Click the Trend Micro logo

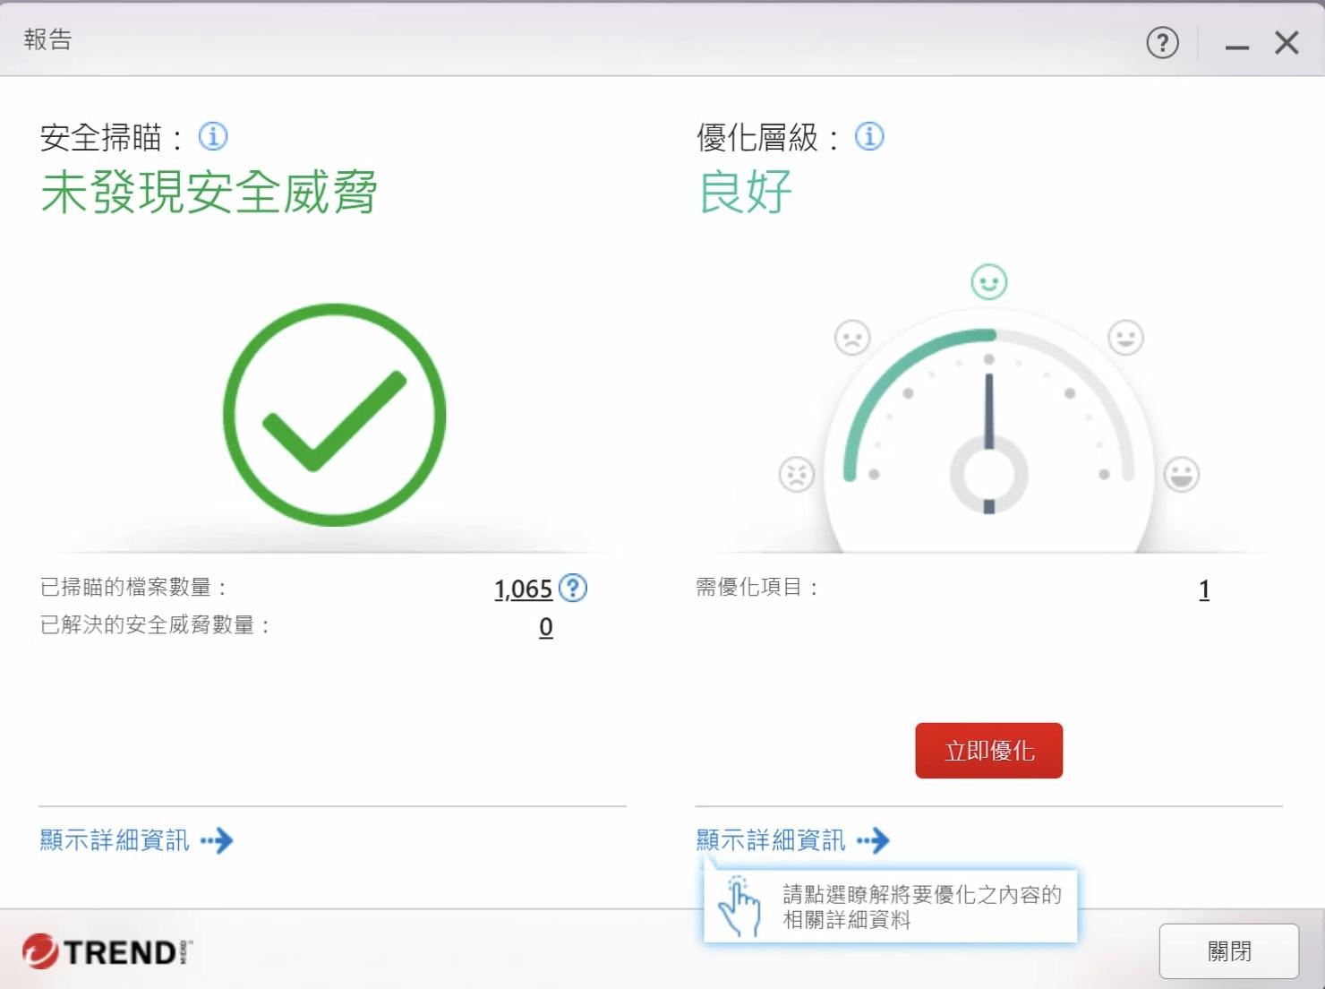pos(106,951)
